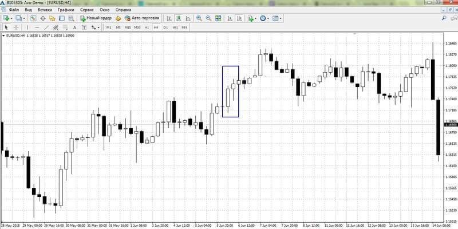Click the price scale on right
The image size is (458, 229).
pos(451,128)
